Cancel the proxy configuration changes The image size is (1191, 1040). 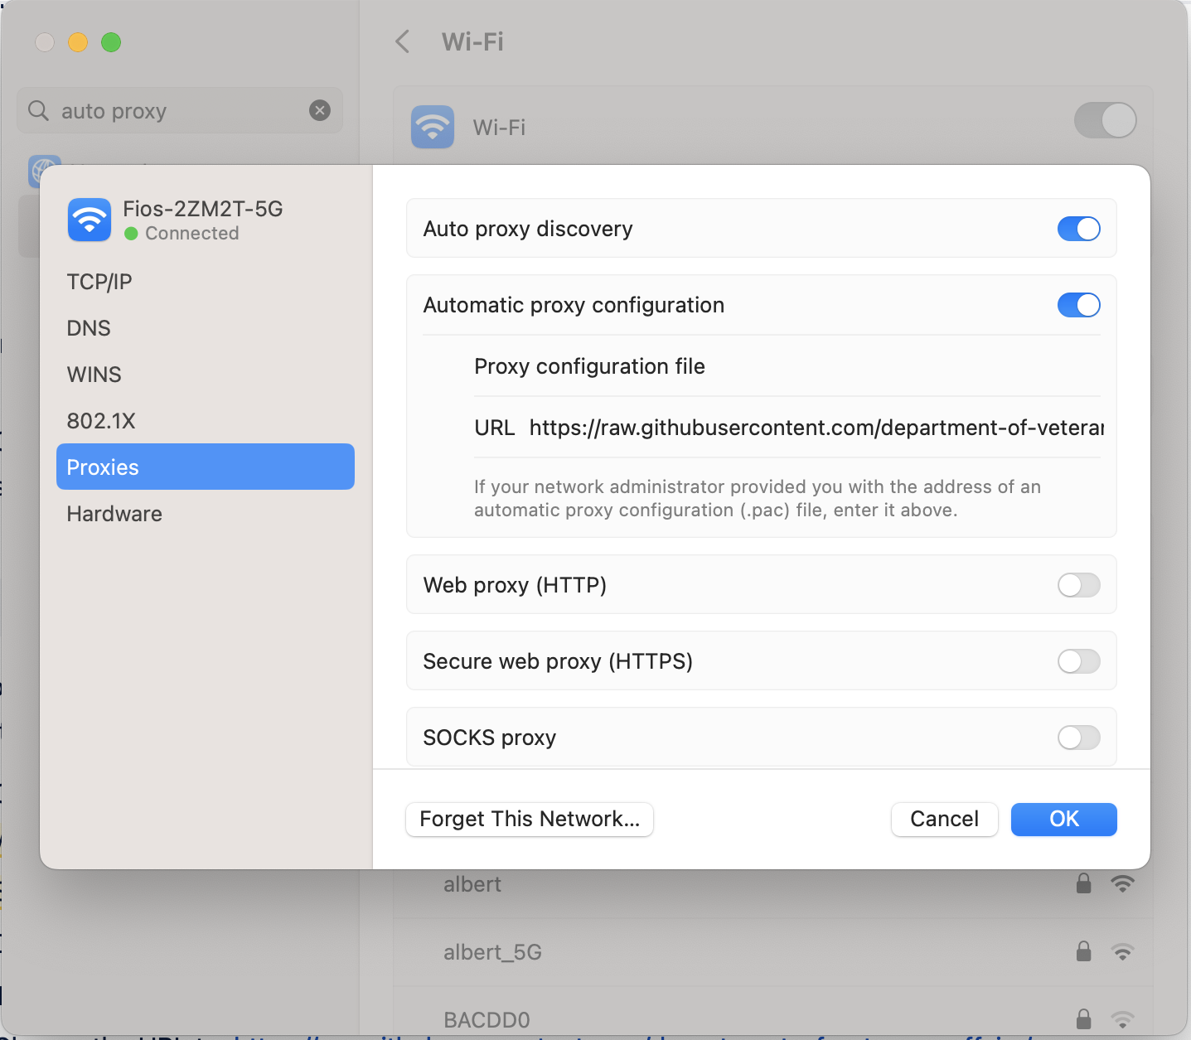(944, 819)
